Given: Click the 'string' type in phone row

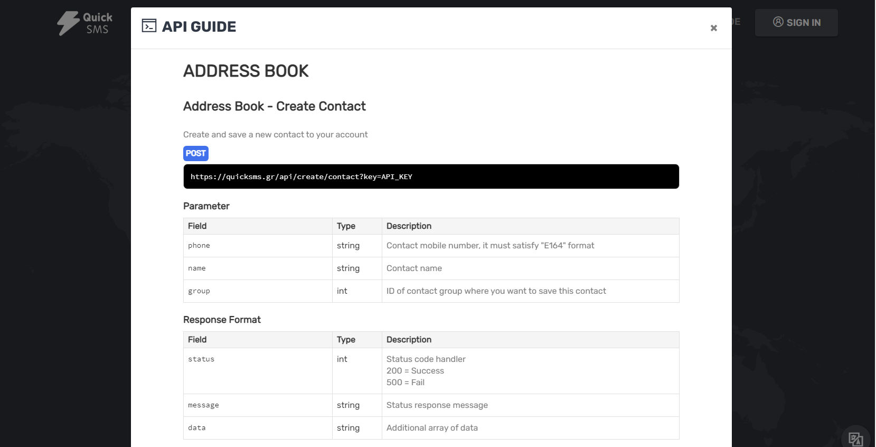Looking at the screenshot, I should tap(348, 246).
